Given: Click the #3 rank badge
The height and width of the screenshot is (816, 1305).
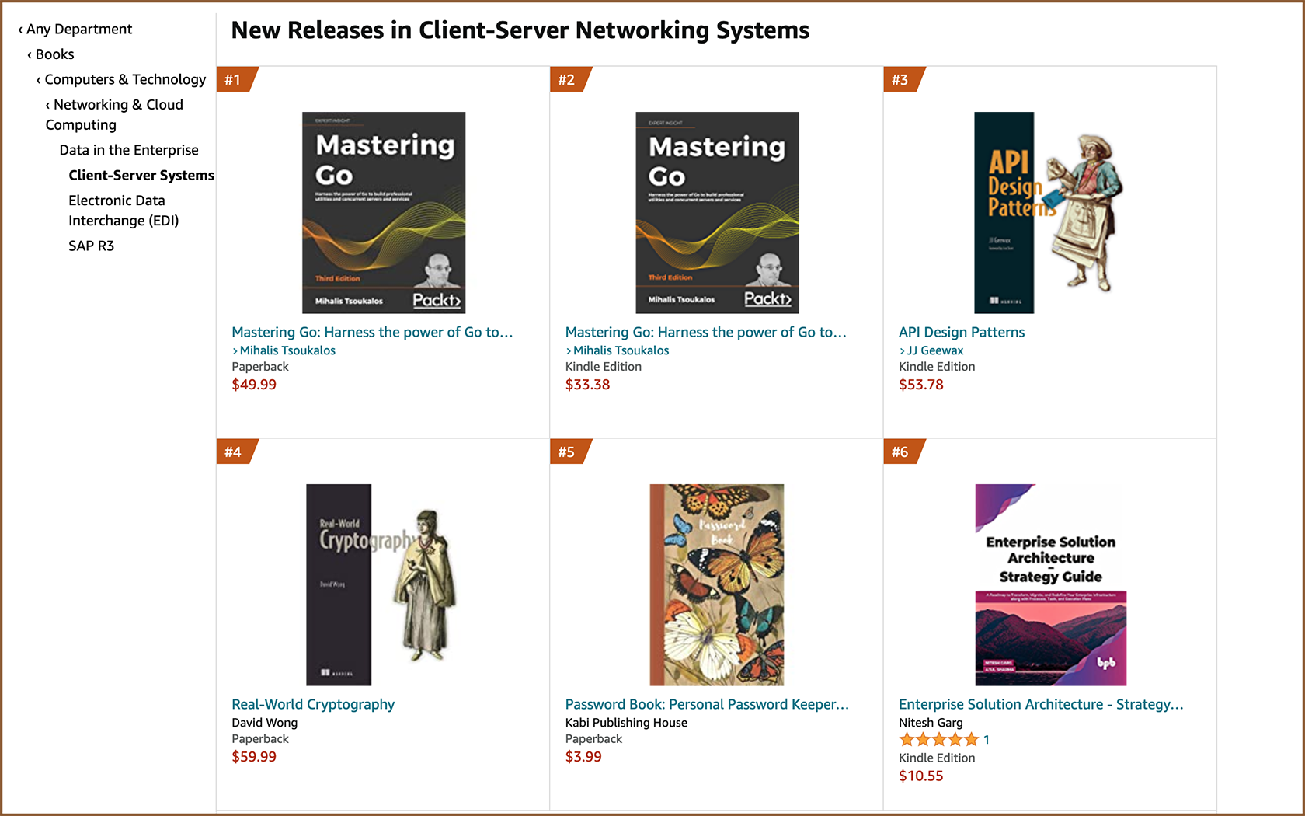Looking at the screenshot, I should (903, 79).
